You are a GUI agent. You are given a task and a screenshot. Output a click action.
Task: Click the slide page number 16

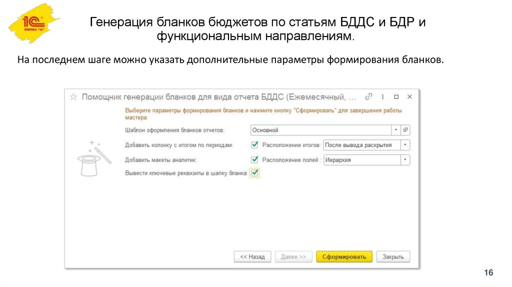click(x=488, y=272)
